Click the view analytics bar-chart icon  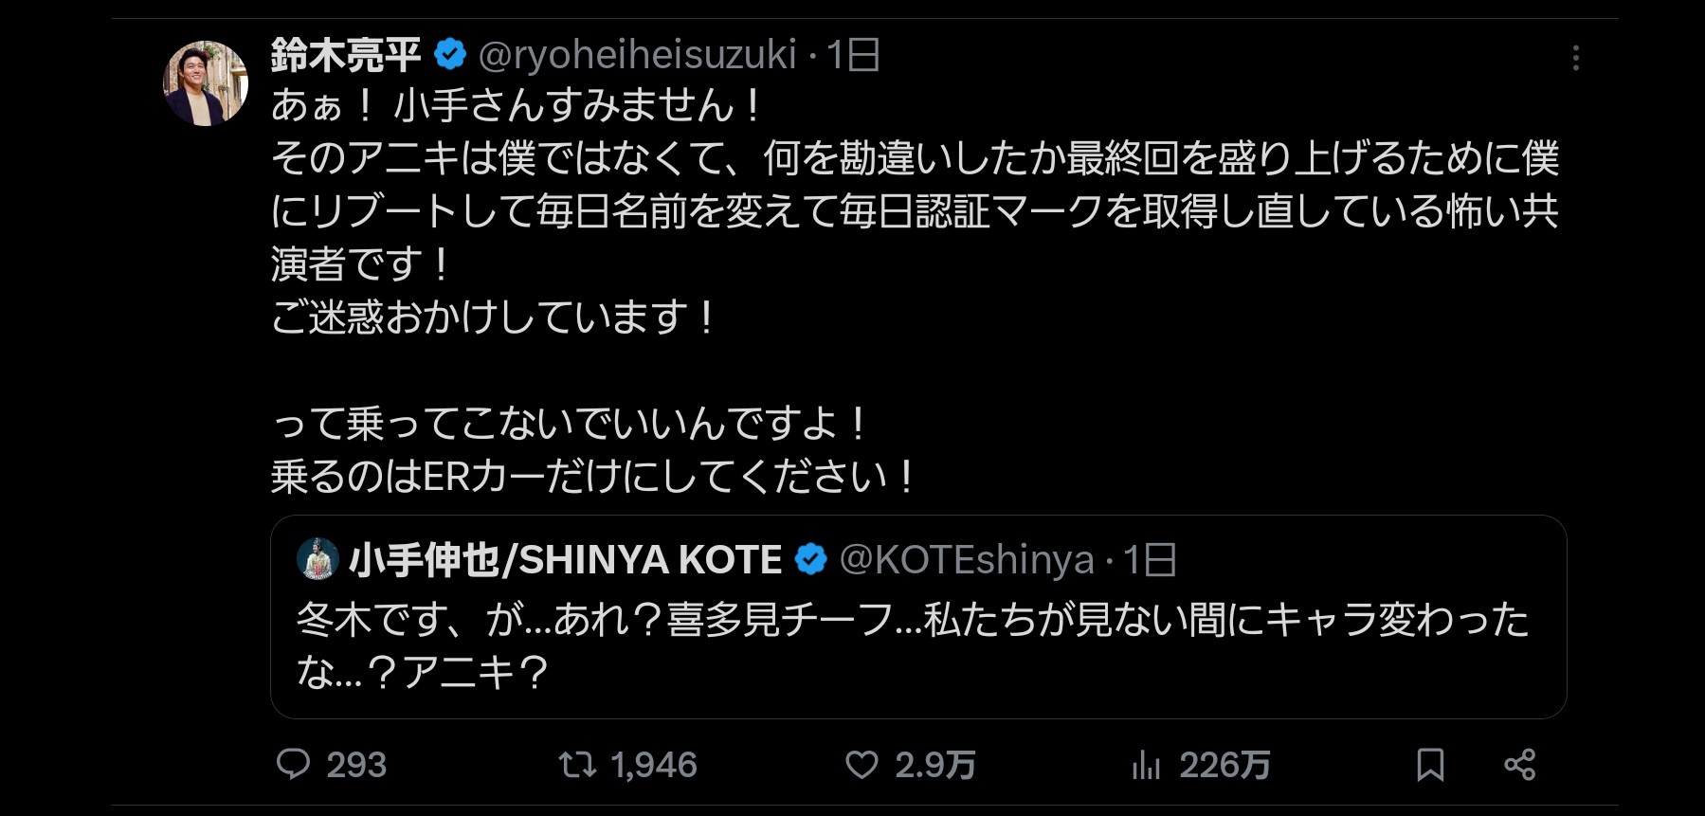[x=1146, y=765]
